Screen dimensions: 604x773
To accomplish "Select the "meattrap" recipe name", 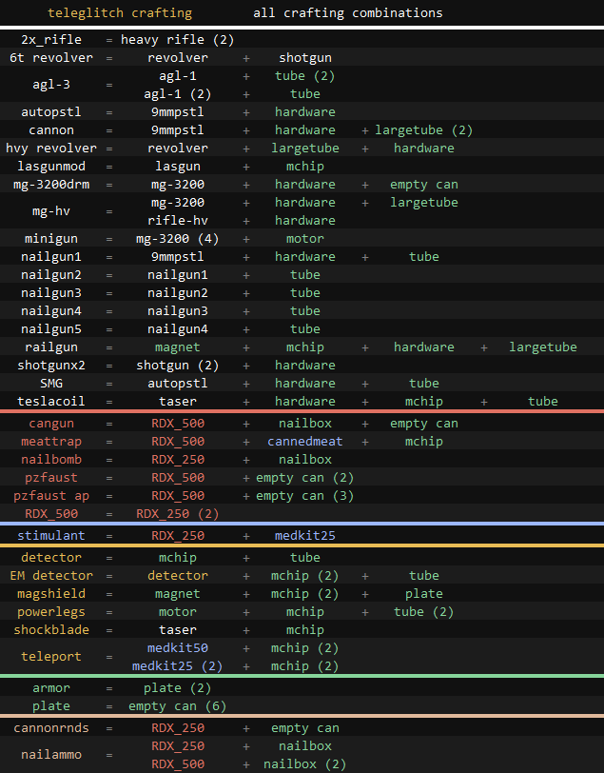I will click(51, 441).
